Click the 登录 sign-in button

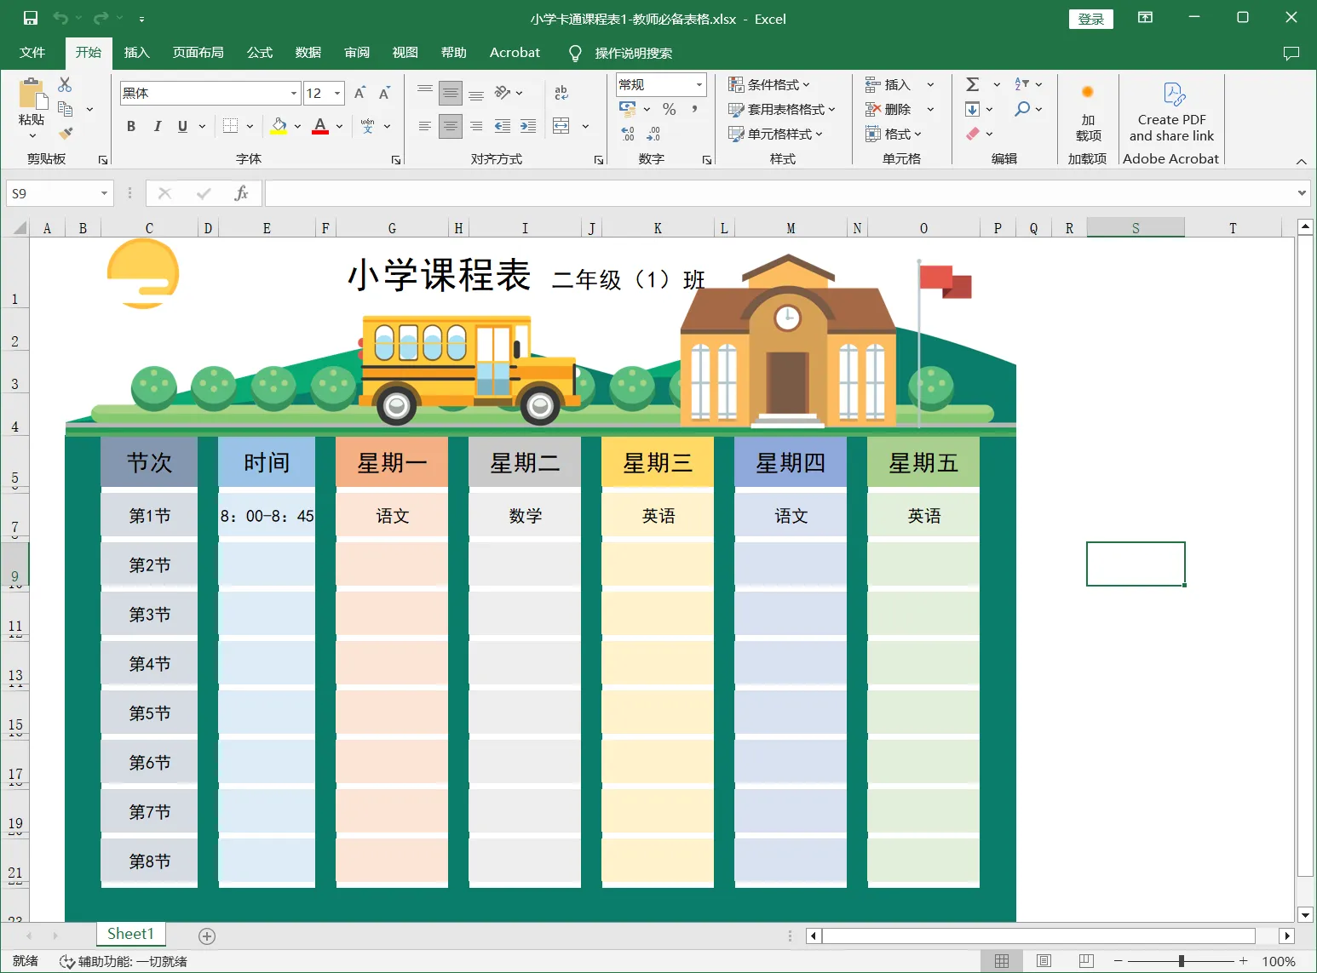tap(1091, 19)
